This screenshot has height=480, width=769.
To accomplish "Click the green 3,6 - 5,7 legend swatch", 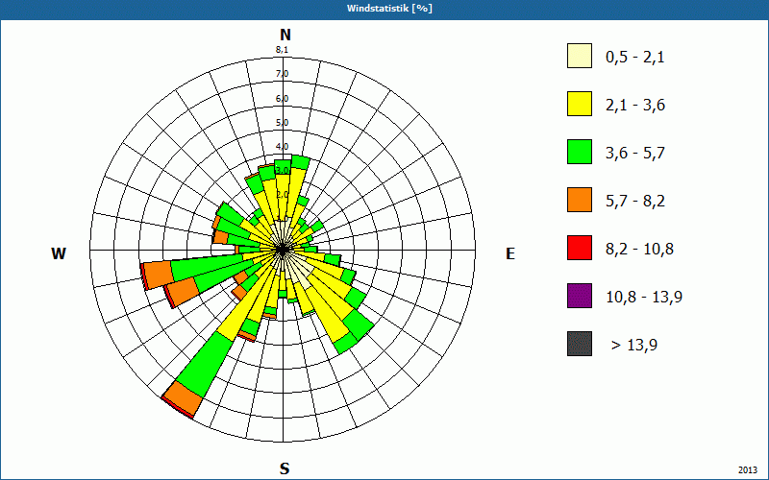I will coord(580,152).
